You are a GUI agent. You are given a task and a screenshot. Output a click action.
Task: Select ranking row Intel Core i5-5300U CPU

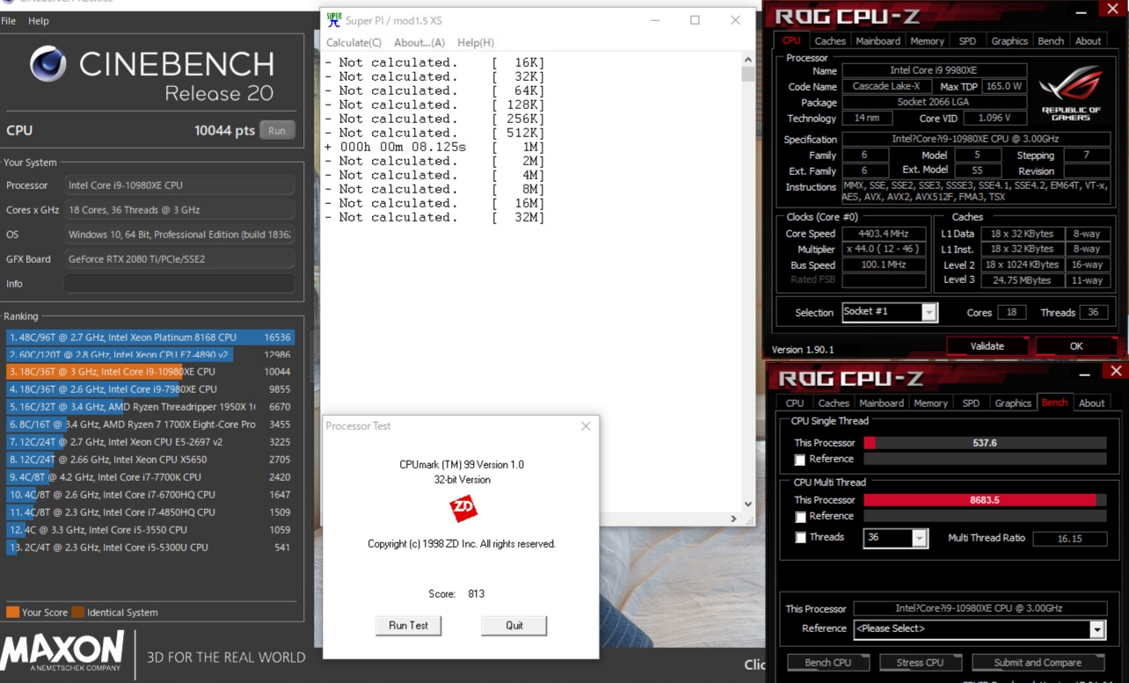[149, 548]
